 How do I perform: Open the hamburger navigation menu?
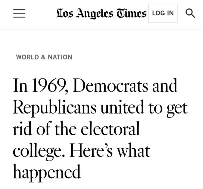[x=19, y=13]
